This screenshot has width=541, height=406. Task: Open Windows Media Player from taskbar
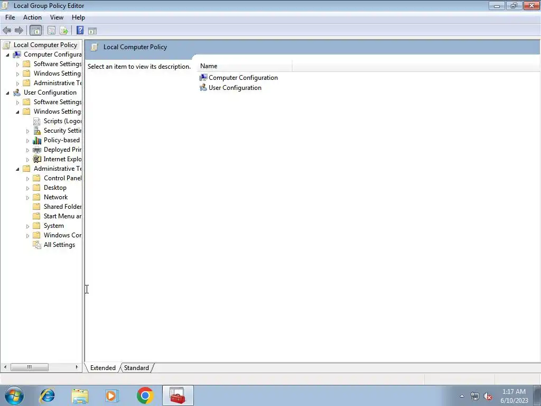112,395
